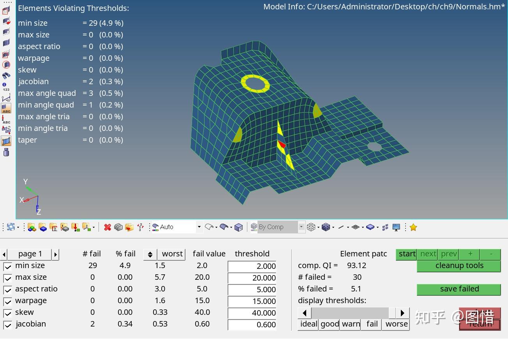Click the red X delete icon

(108, 227)
